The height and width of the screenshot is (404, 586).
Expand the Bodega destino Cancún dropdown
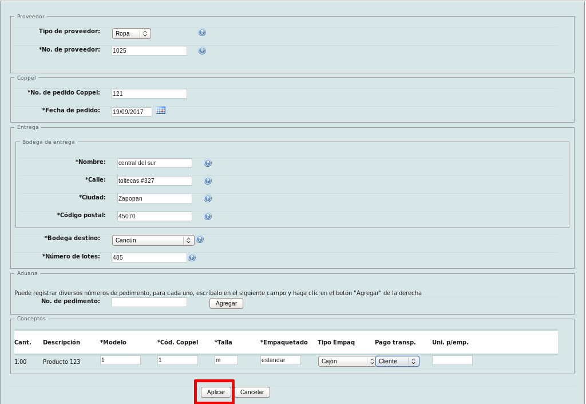153,241
